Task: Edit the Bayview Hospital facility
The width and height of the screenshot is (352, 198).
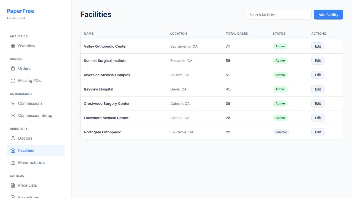Action: (x=318, y=89)
